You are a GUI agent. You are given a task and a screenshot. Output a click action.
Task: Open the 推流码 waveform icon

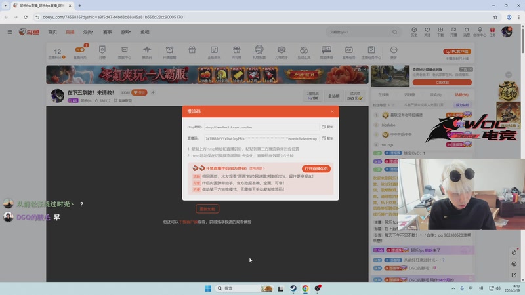coord(147,52)
